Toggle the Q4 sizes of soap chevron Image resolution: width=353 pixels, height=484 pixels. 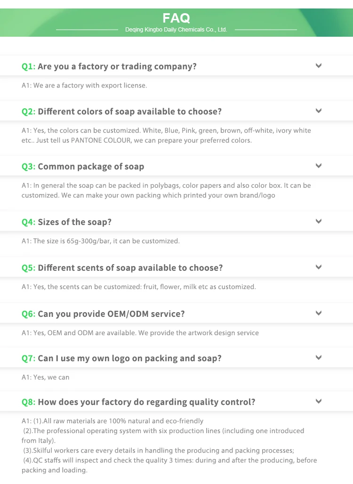coord(319,221)
